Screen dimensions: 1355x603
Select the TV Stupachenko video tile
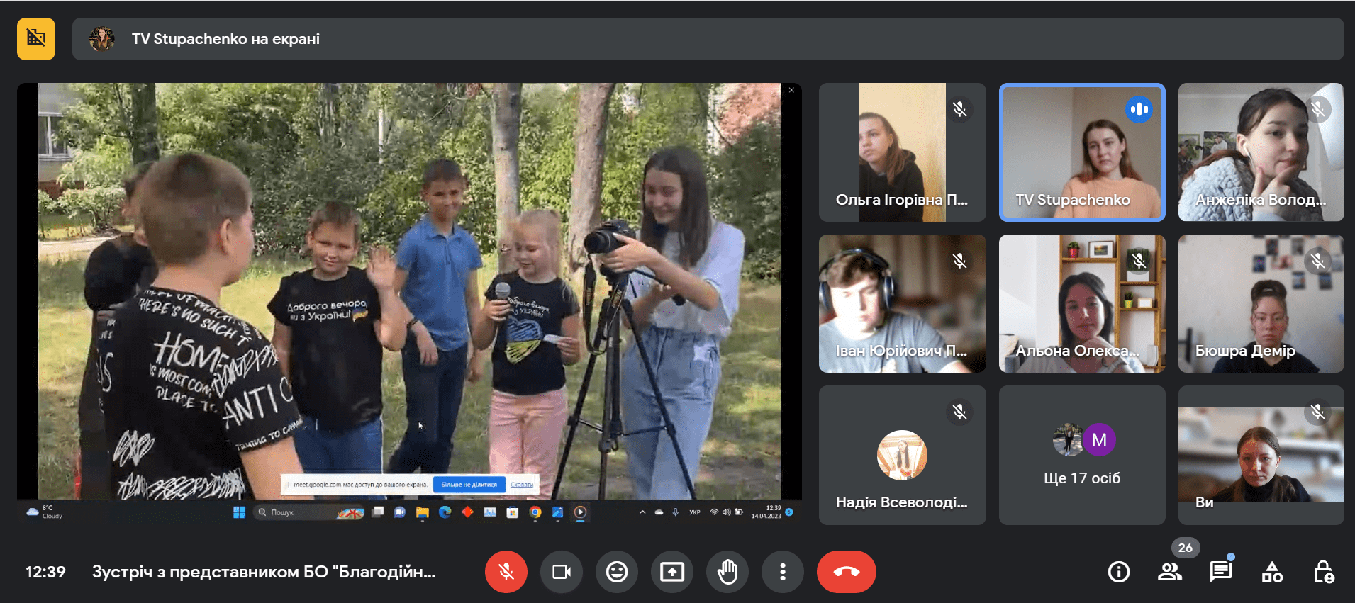1081,152
